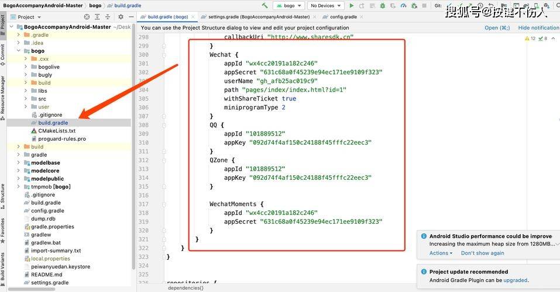The width and height of the screenshot is (560, 292).
Task: Click the Make Project hammer icon
Action: [264, 5]
